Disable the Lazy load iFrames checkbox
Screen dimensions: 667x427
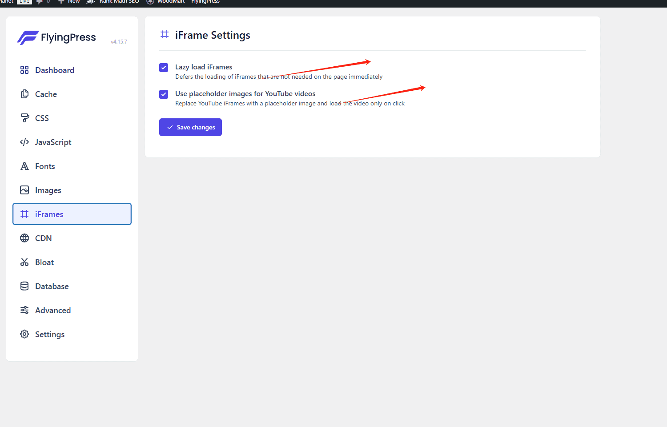164,68
